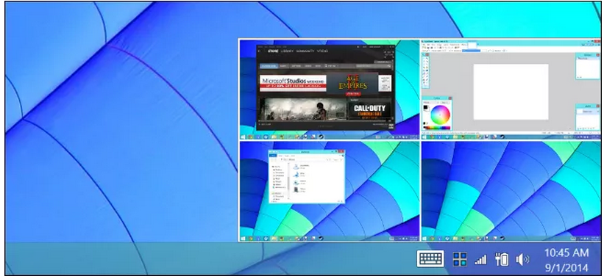The height and width of the screenshot is (276, 604).
Task: Switch to the desktop with File Explorer
Action: [329, 192]
